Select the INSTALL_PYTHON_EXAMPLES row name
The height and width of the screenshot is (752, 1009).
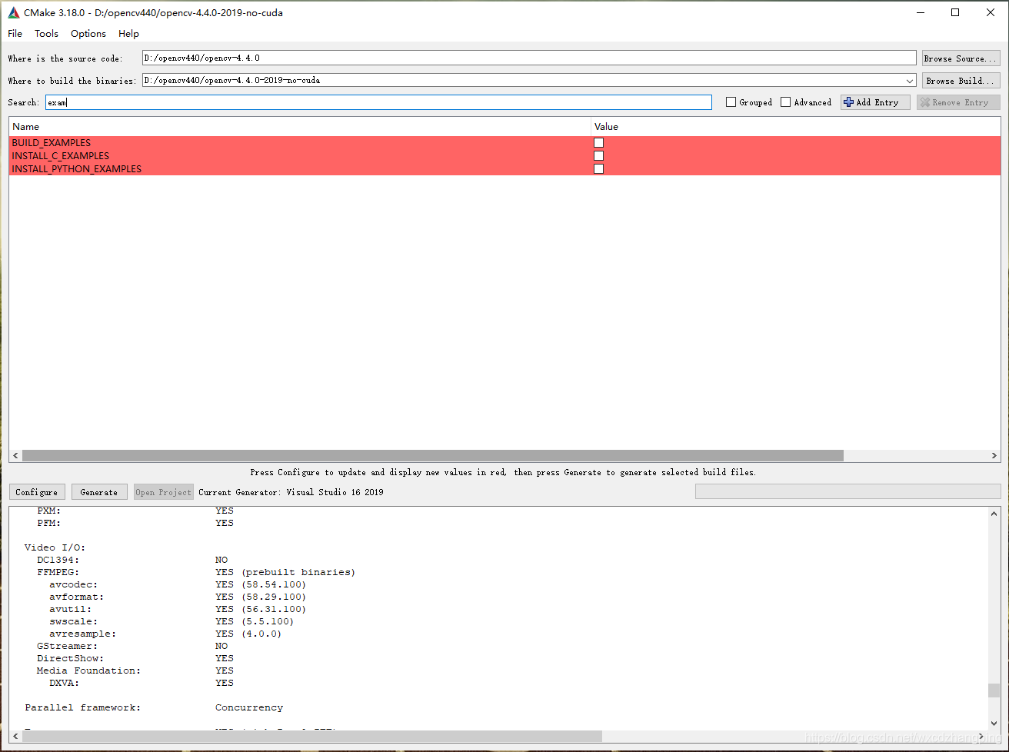[76, 169]
